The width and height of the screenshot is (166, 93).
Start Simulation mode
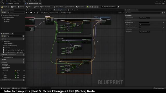(x=80, y=7)
